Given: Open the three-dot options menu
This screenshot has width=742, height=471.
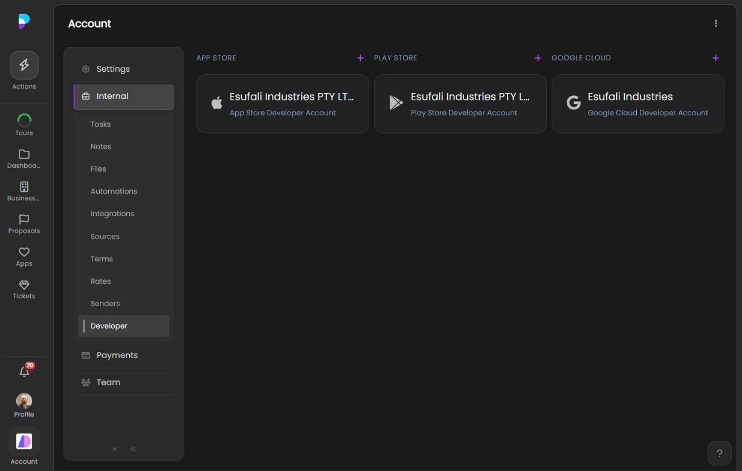Looking at the screenshot, I should [716, 24].
